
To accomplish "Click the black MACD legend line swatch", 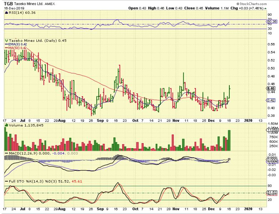I will (6, 153).
